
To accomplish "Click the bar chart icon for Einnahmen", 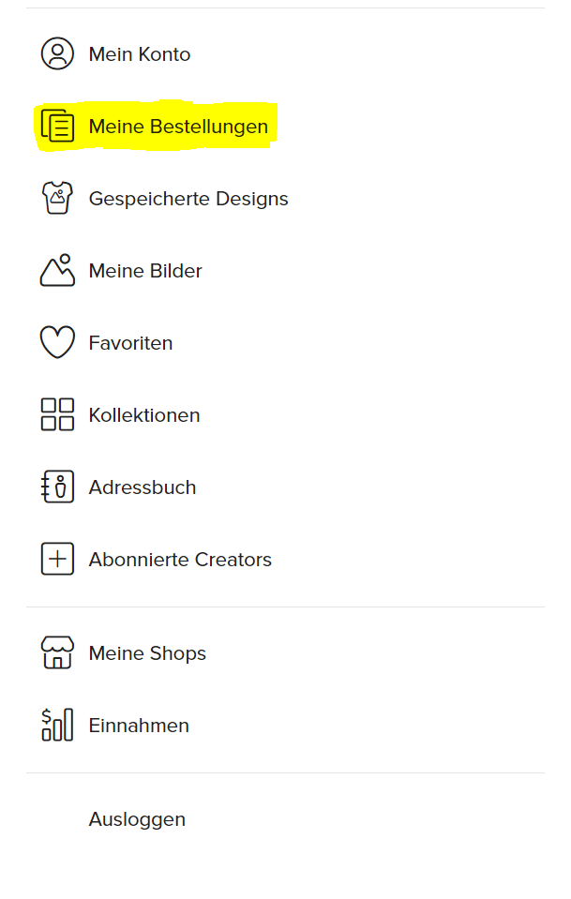I will click(x=57, y=725).
